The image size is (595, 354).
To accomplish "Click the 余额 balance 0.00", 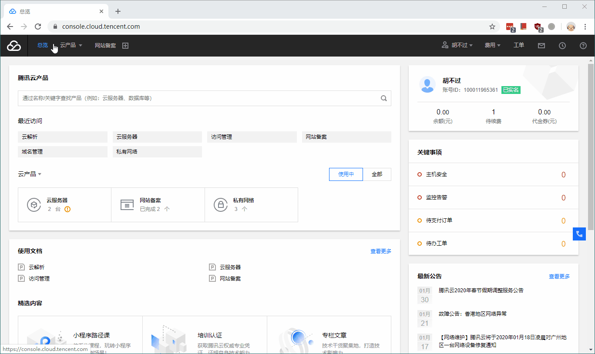I will click(x=443, y=112).
